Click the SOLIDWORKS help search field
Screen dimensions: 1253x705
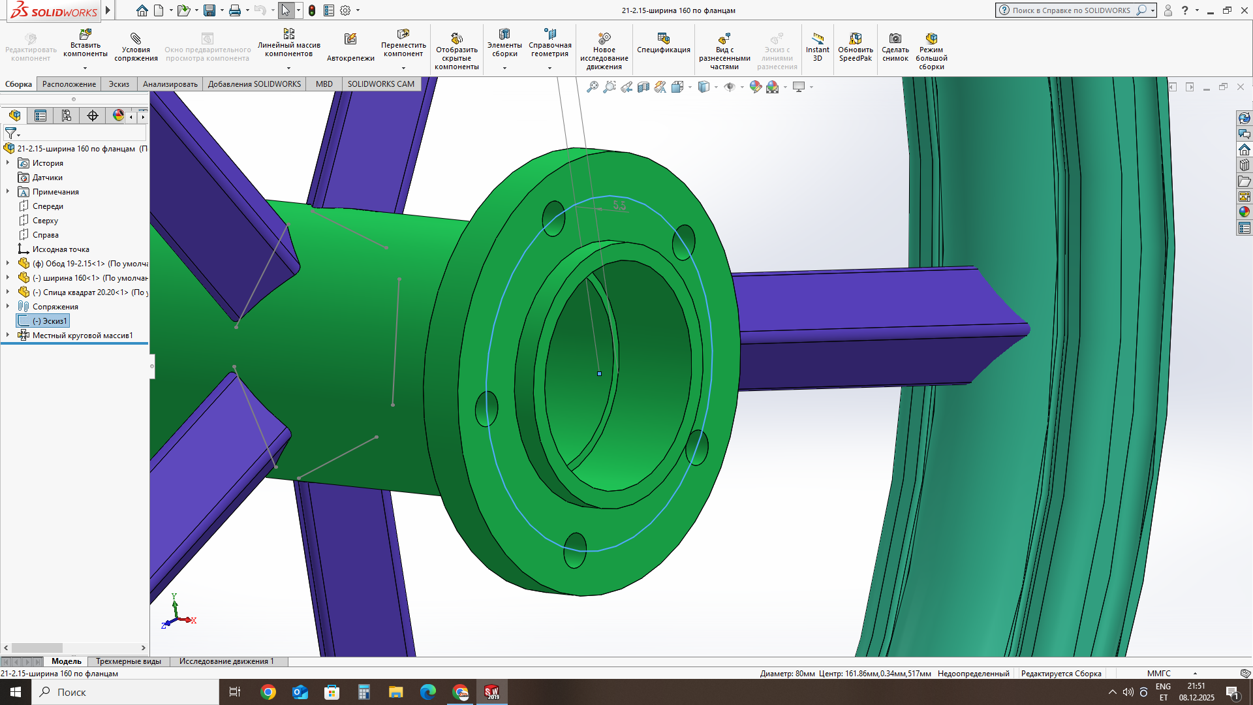(x=1070, y=10)
